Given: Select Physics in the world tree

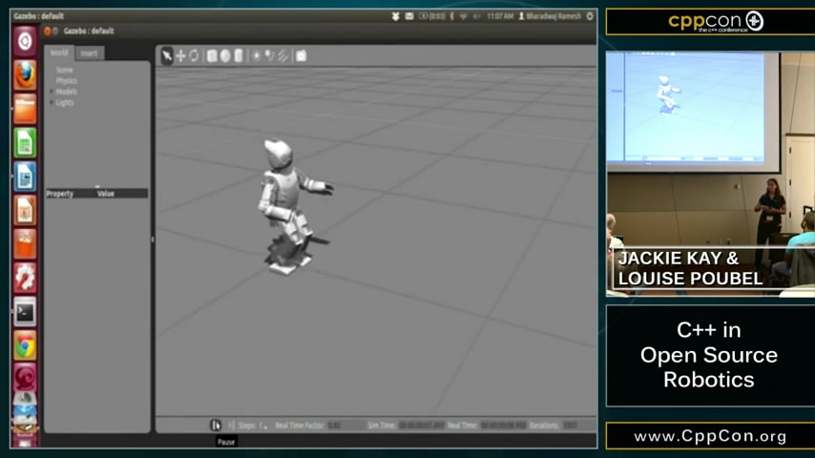Looking at the screenshot, I should click(66, 80).
